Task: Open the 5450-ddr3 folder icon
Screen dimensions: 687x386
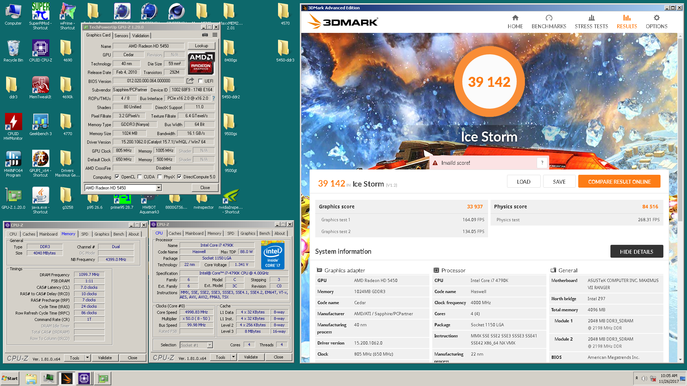Action: tap(285, 51)
